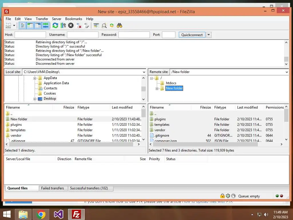
Task: Click the speed limits status icon
Action: (233, 196)
